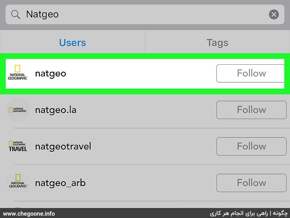
Task: Switch to the Users tab
Action: pos(72,43)
